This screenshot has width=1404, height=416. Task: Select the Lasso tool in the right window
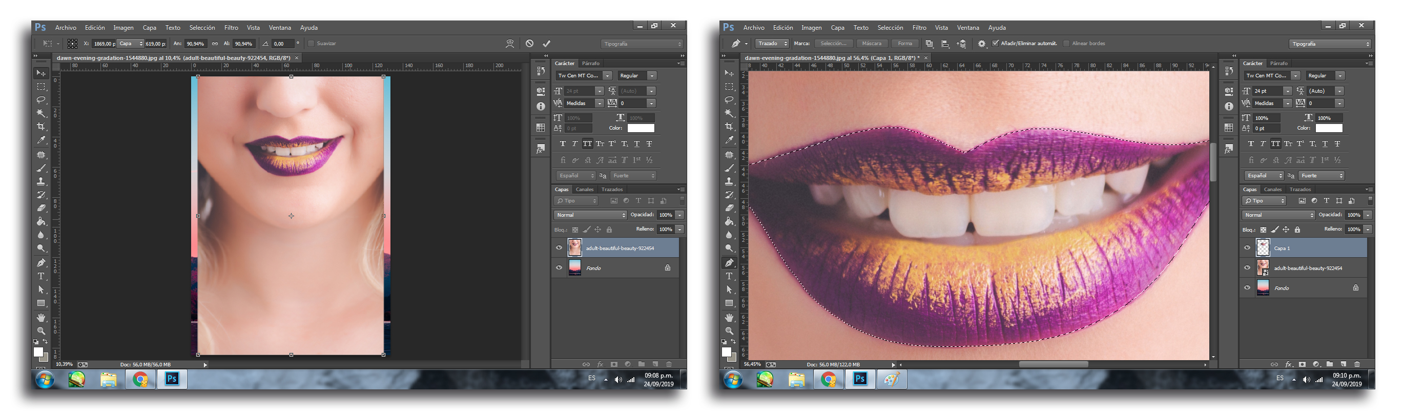[729, 100]
